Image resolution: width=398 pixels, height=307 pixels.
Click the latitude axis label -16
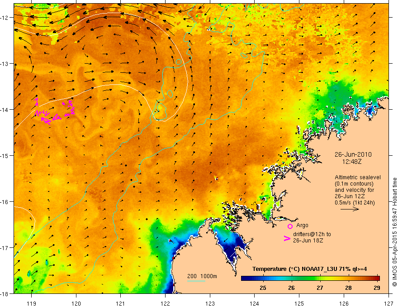pos(5,202)
